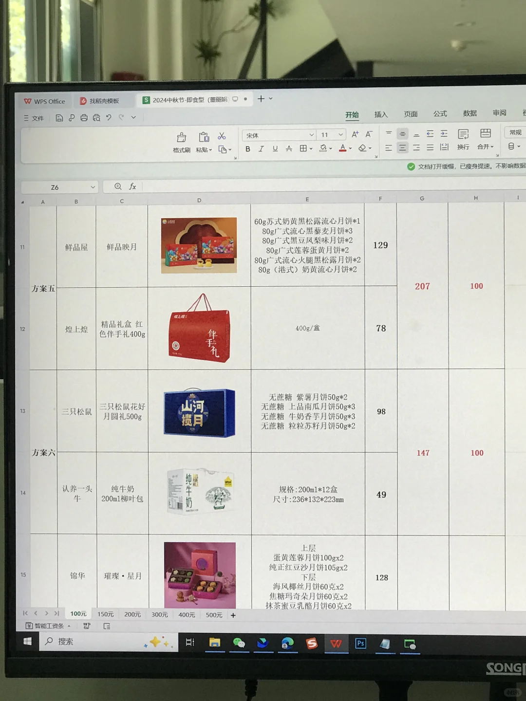Screen dimensions: 526x701
Task: Switch to the 插入 ribbon tab
Action: point(381,114)
